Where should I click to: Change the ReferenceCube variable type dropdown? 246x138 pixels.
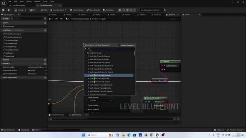pos(46,67)
